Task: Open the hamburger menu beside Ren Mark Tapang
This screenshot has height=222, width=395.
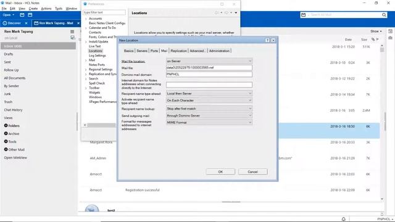Action: pos(72,31)
